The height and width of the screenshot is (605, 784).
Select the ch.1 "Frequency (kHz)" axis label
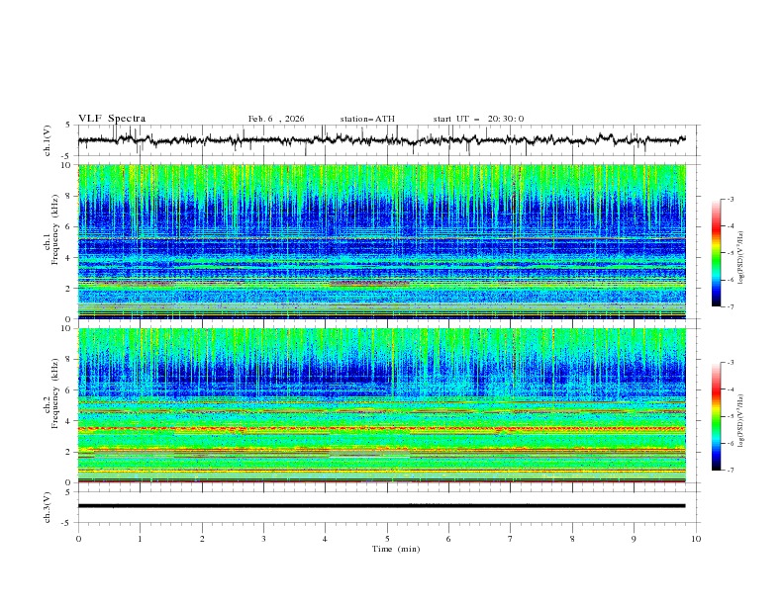click(x=55, y=229)
